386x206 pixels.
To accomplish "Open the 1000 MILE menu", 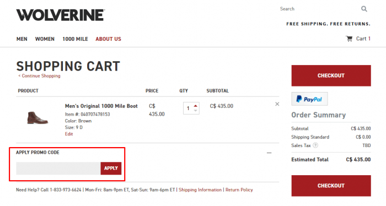I will click(75, 39).
